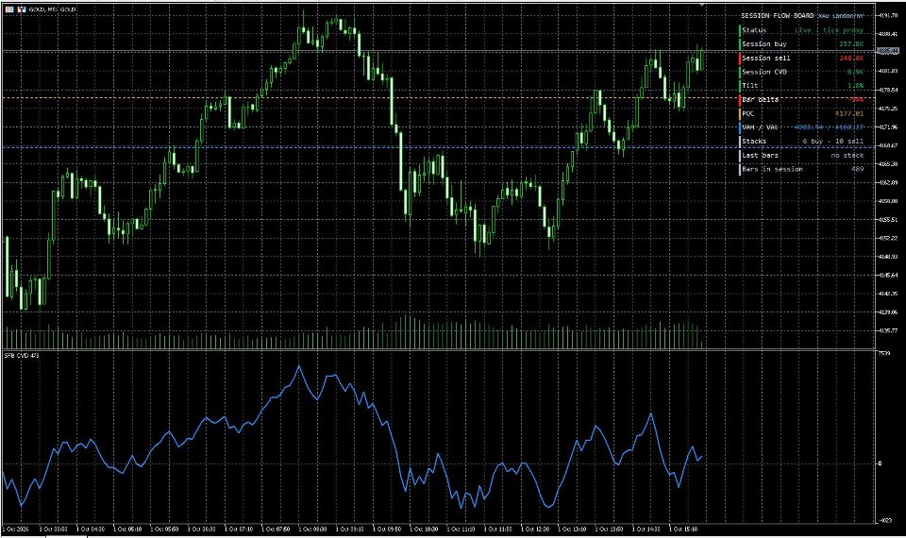This screenshot has height=538, width=906.
Task: Click the Tilt row label
Action: pyautogui.click(x=750, y=86)
